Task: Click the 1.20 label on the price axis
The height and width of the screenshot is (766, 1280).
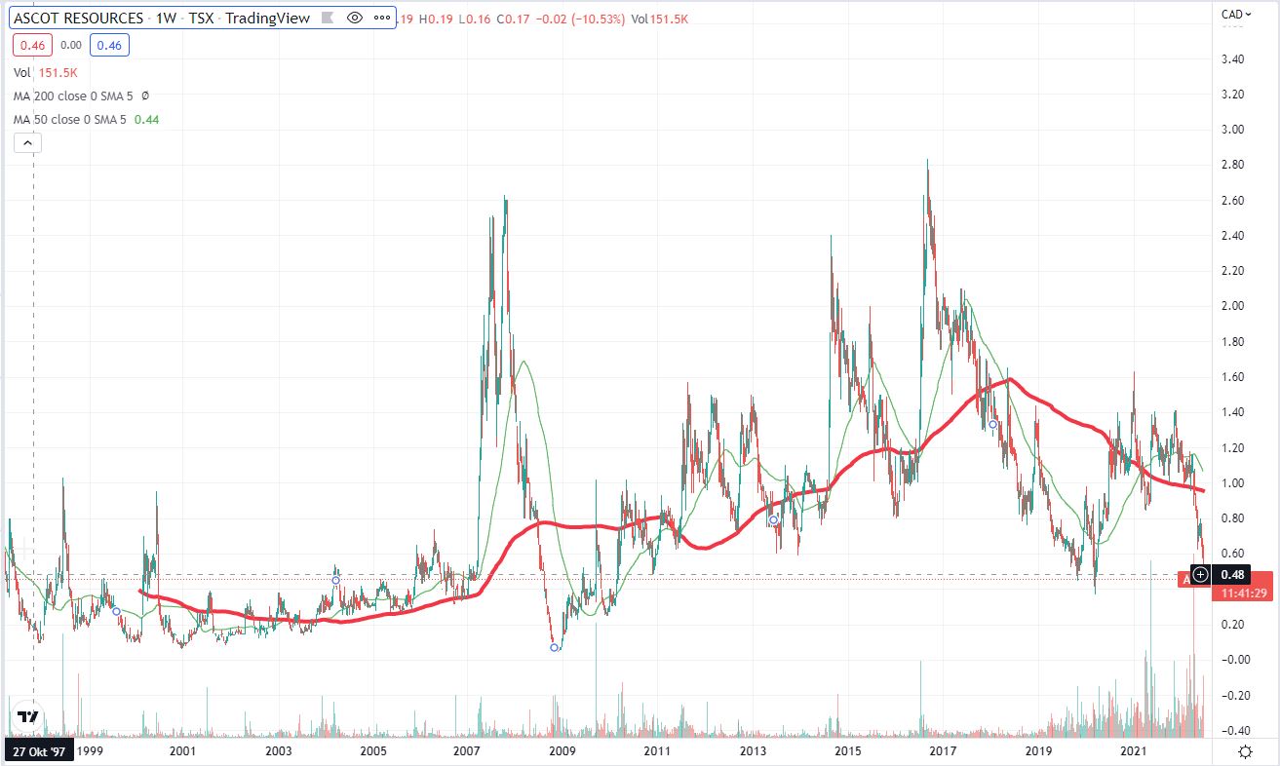Action: [x=1231, y=447]
